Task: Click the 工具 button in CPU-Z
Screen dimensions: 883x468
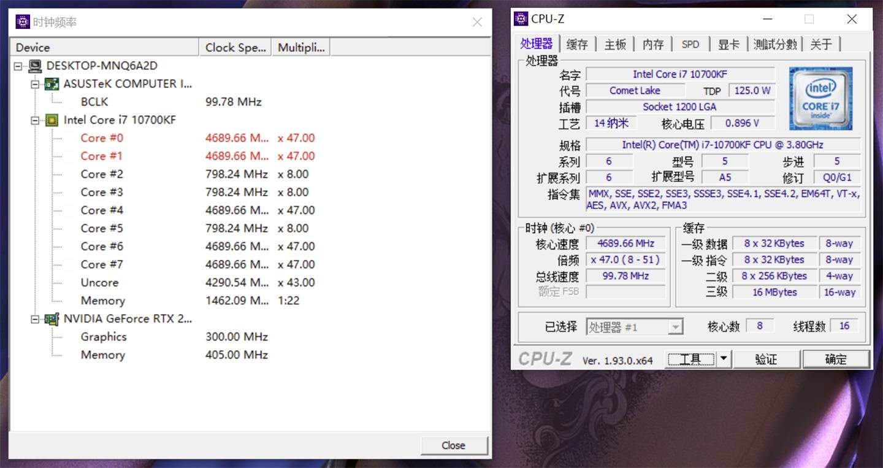Action: pos(691,359)
